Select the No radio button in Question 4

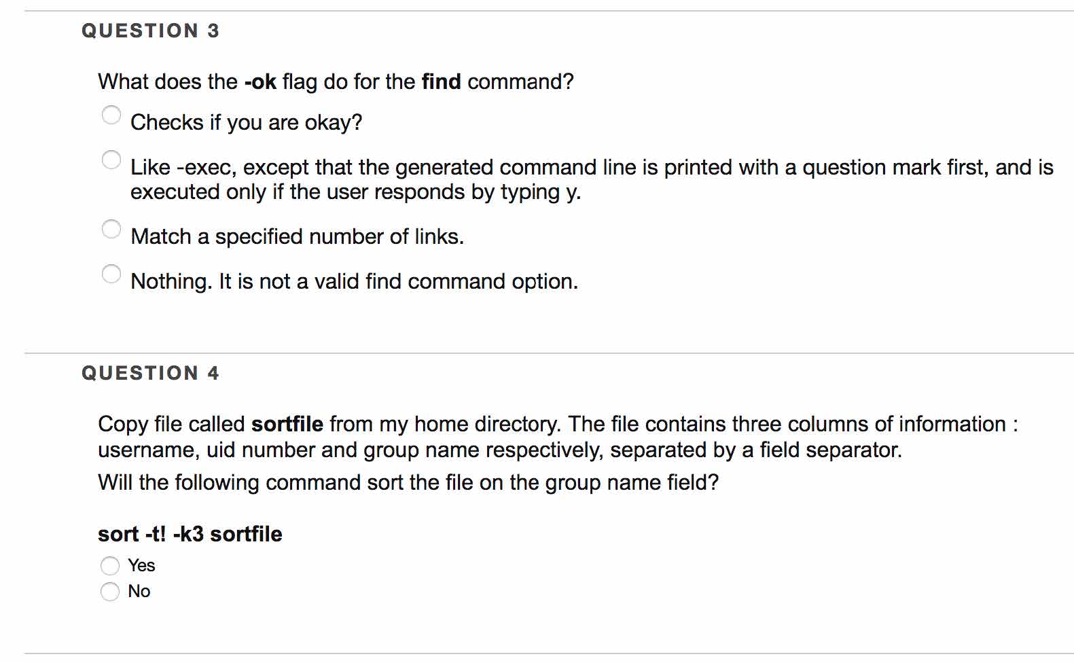[110, 592]
